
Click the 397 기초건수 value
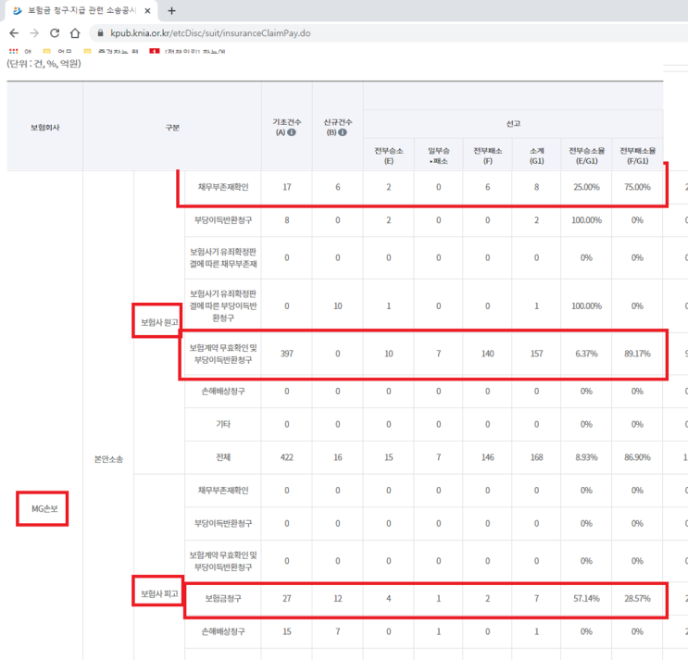(287, 354)
